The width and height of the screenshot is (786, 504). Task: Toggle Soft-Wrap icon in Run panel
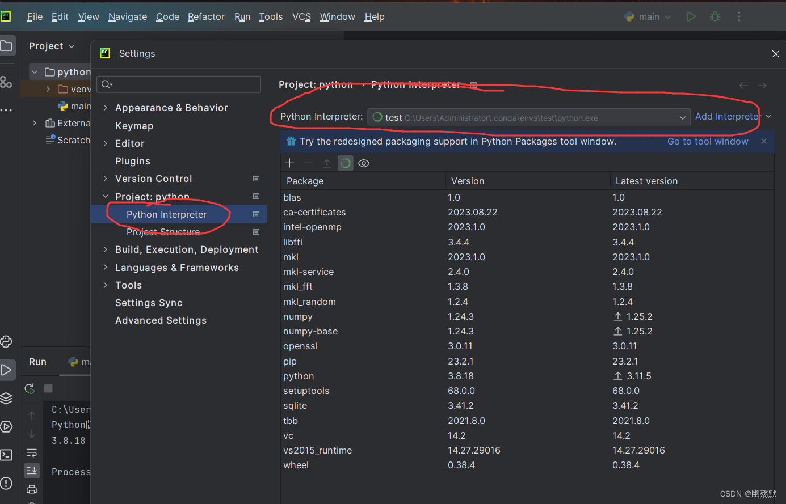click(32, 453)
